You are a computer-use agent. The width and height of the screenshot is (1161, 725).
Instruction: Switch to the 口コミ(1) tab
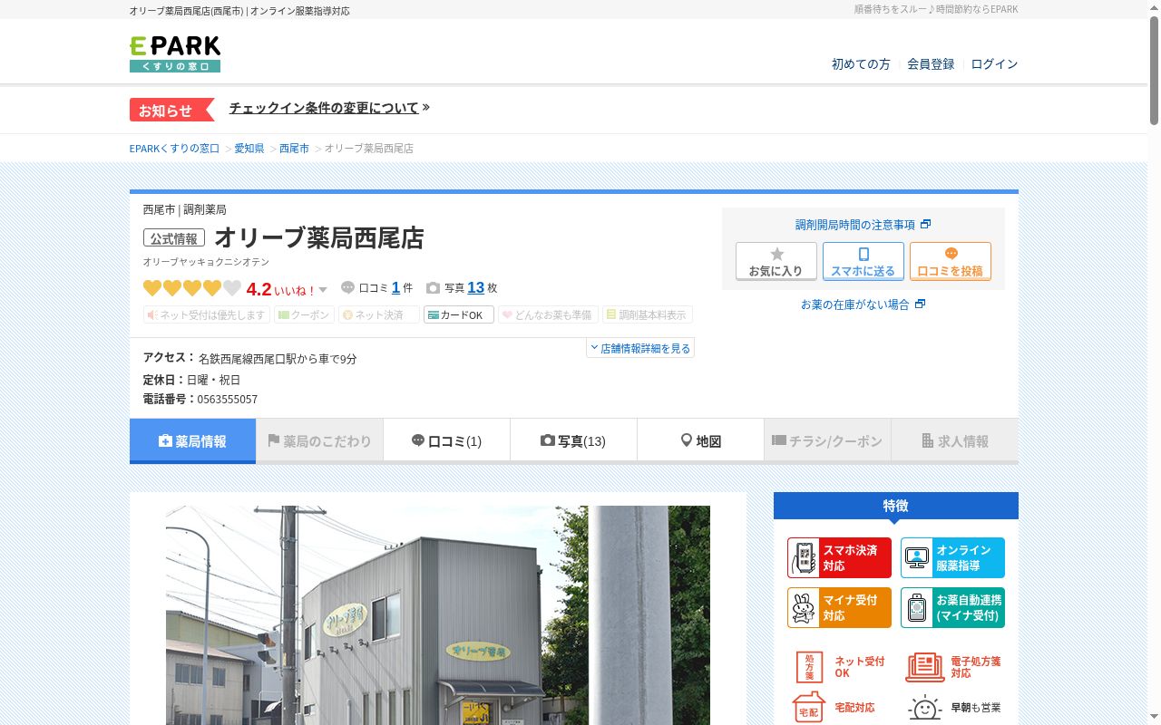click(446, 441)
